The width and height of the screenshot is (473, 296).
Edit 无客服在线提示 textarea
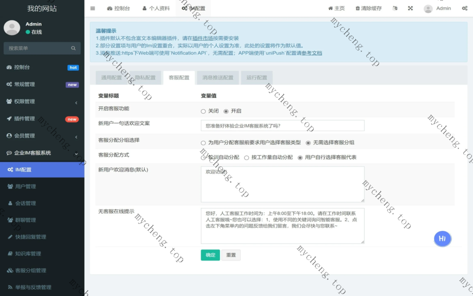coord(283,226)
